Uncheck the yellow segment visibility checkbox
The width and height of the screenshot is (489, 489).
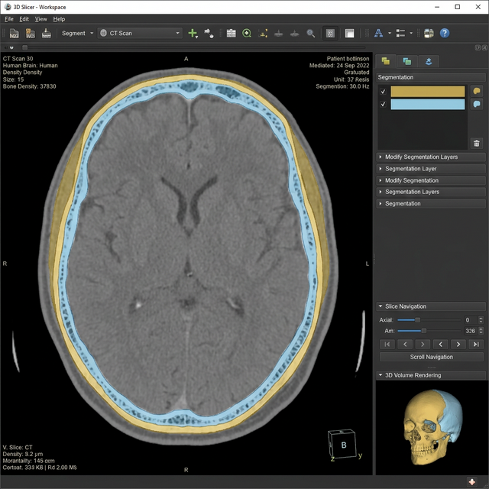[x=384, y=92]
